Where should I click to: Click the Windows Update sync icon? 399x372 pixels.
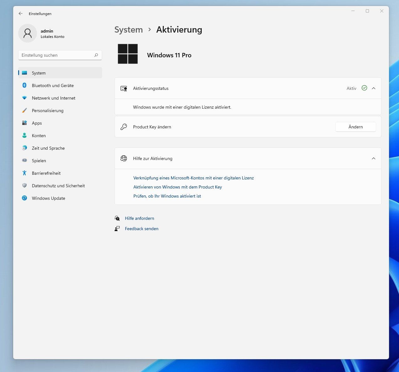[24, 198]
